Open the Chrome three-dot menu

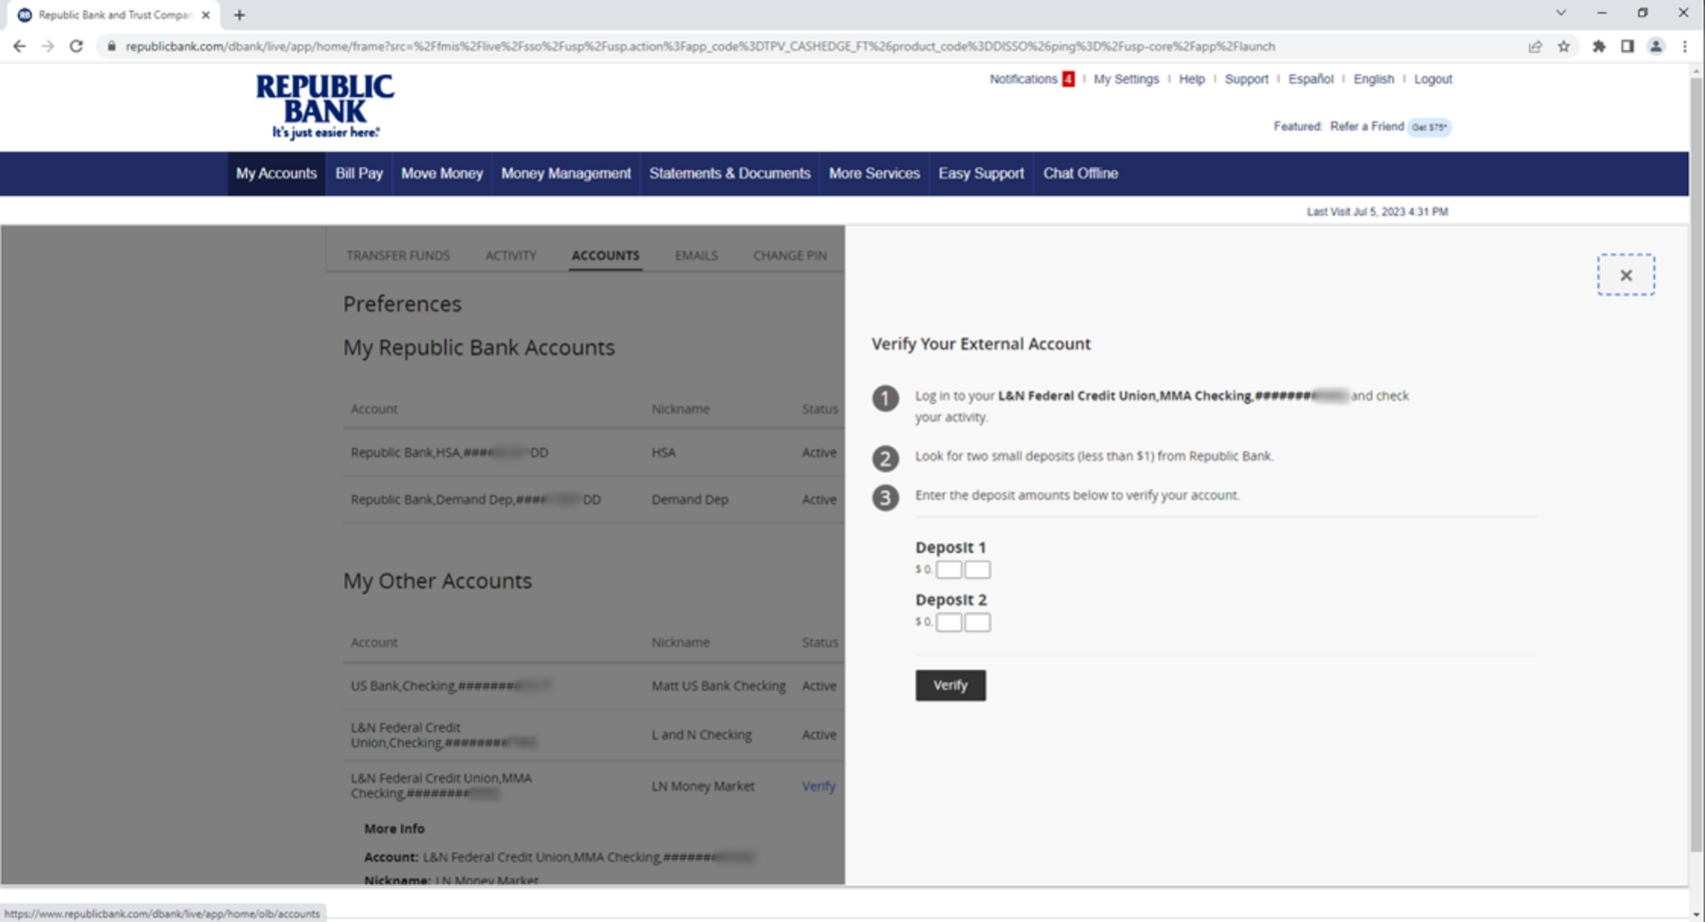(1684, 46)
